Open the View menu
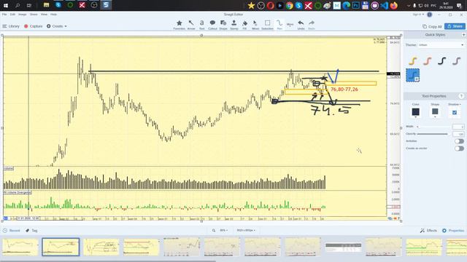467x262 pixels. point(44,15)
